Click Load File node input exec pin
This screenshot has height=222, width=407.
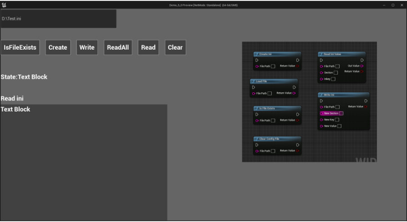click(x=253, y=87)
